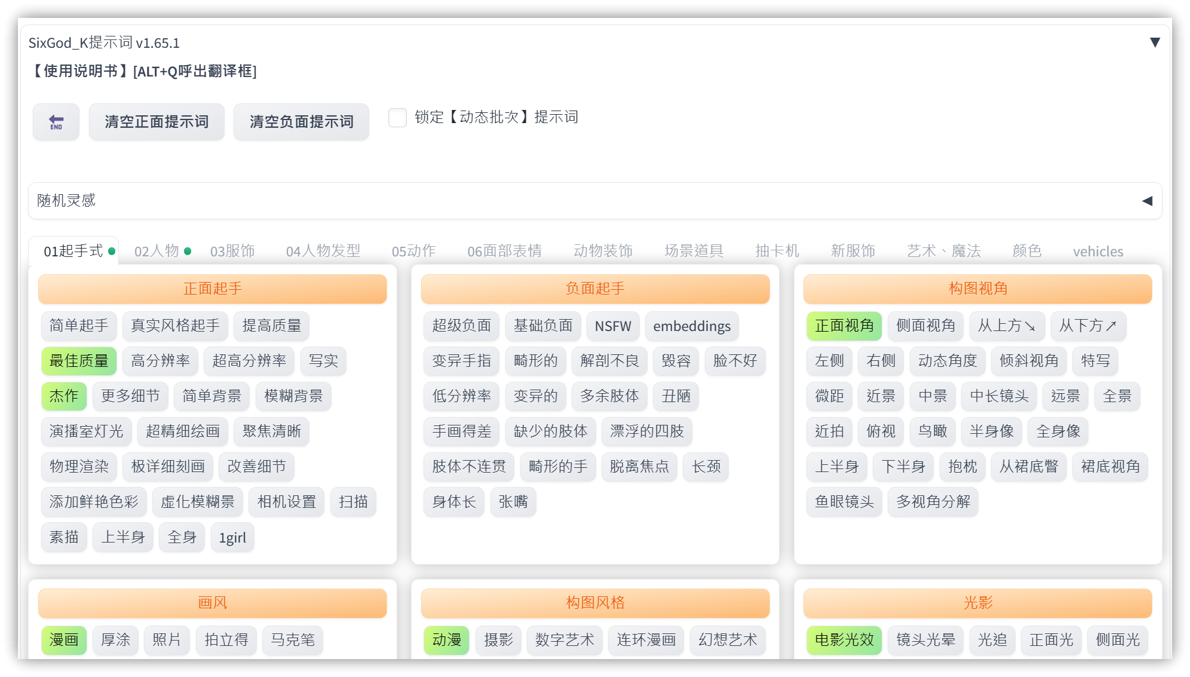
Task: Open the 05动作 tab
Action: point(413,251)
